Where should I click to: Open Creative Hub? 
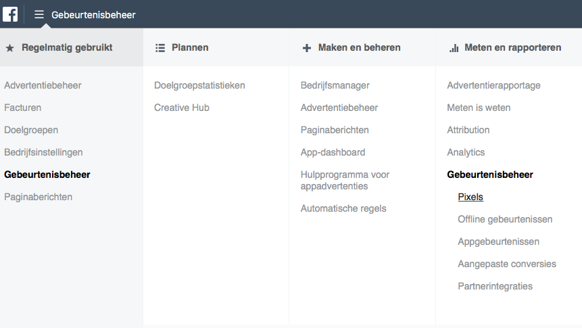tap(182, 108)
